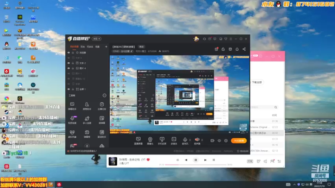Open the 多人连麦 multi-person link tool
The image size is (335, 188).
pos(87,120)
